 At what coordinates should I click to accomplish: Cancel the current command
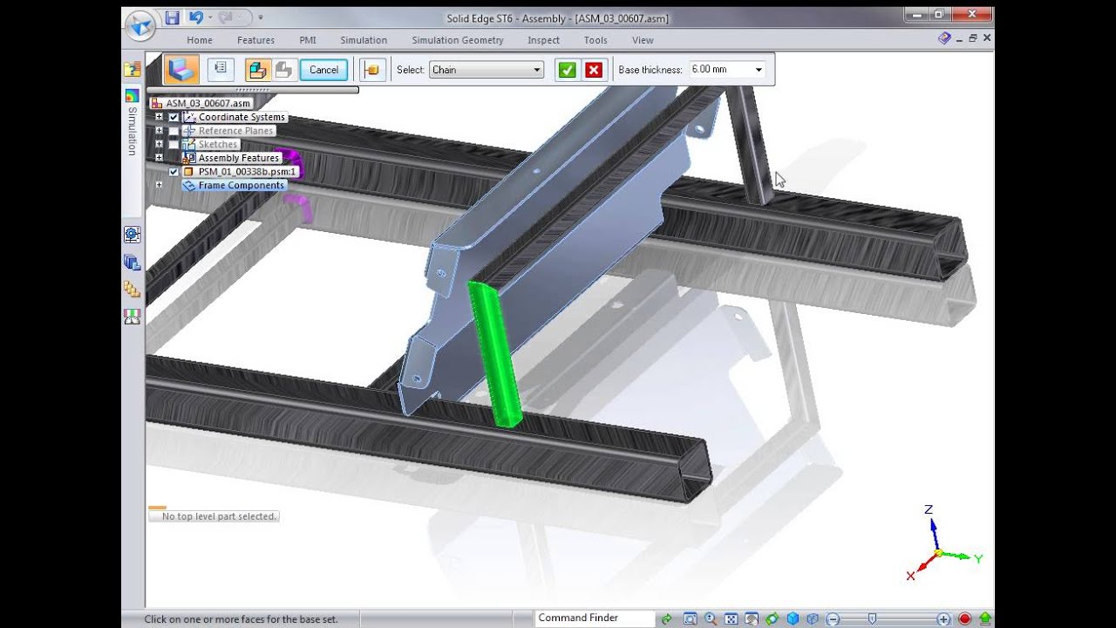click(x=323, y=70)
